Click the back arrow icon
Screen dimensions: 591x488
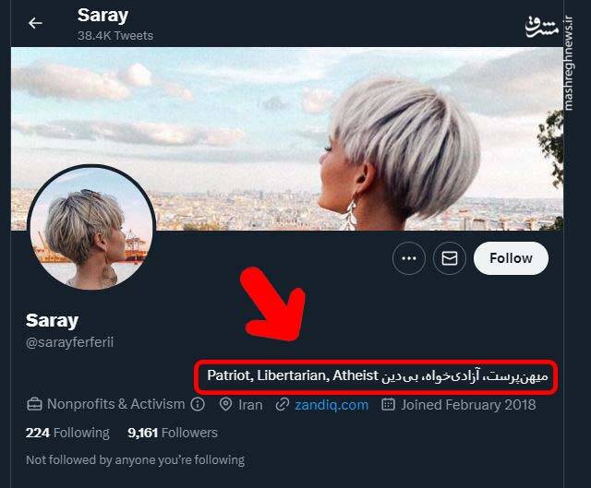(x=35, y=23)
